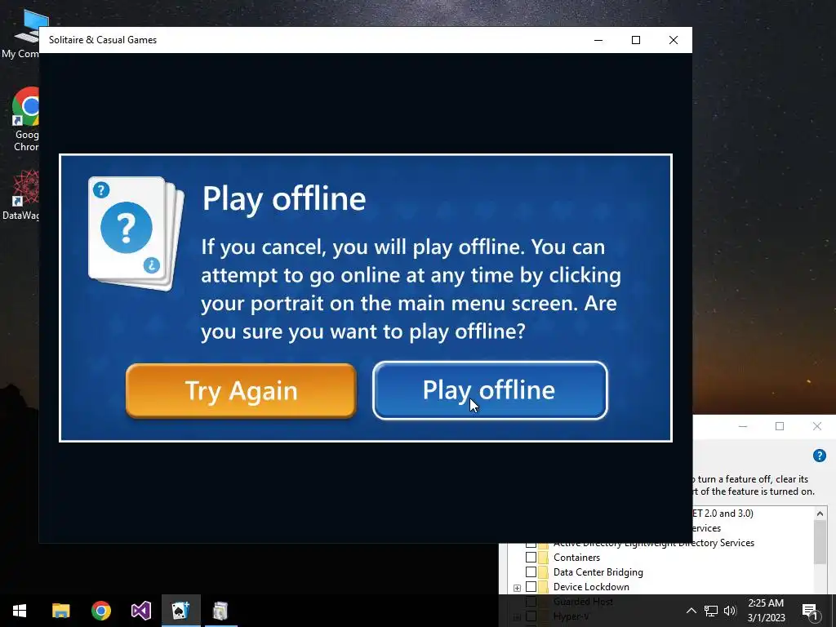
Task: Click the question-mark cards image in dialog
Action: point(136,233)
